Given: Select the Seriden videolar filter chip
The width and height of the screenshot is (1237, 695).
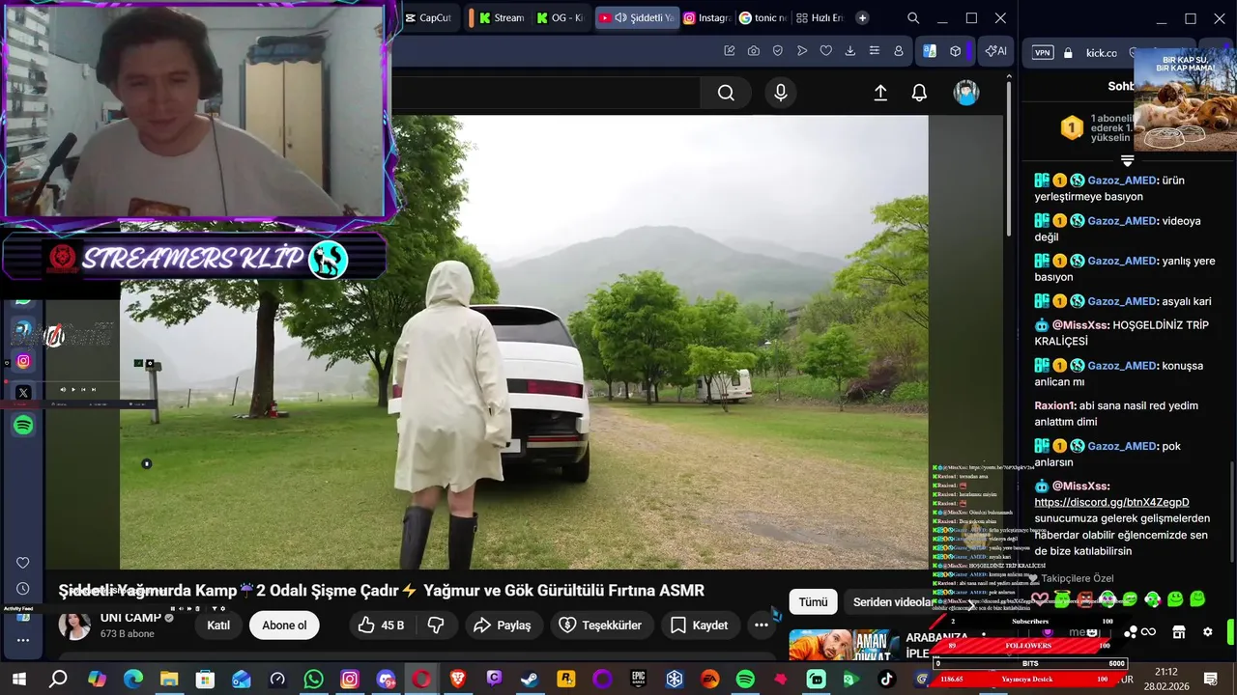Looking at the screenshot, I should pyautogui.click(x=891, y=602).
